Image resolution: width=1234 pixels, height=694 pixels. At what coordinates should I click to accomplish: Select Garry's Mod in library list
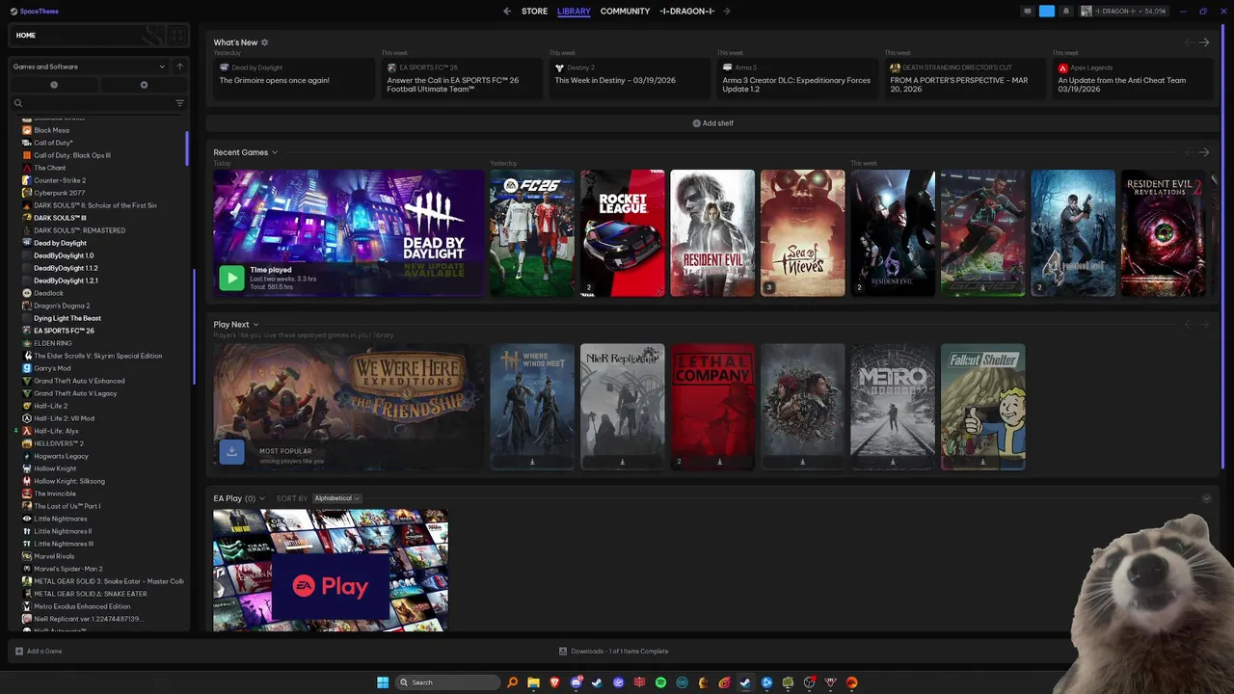(52, 368)
